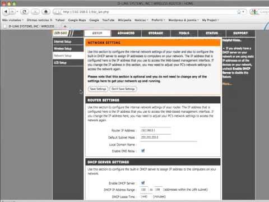The image size is (269, 202).
Task: Click the Default Subnet Mask field
Action: tap(155, 137)
